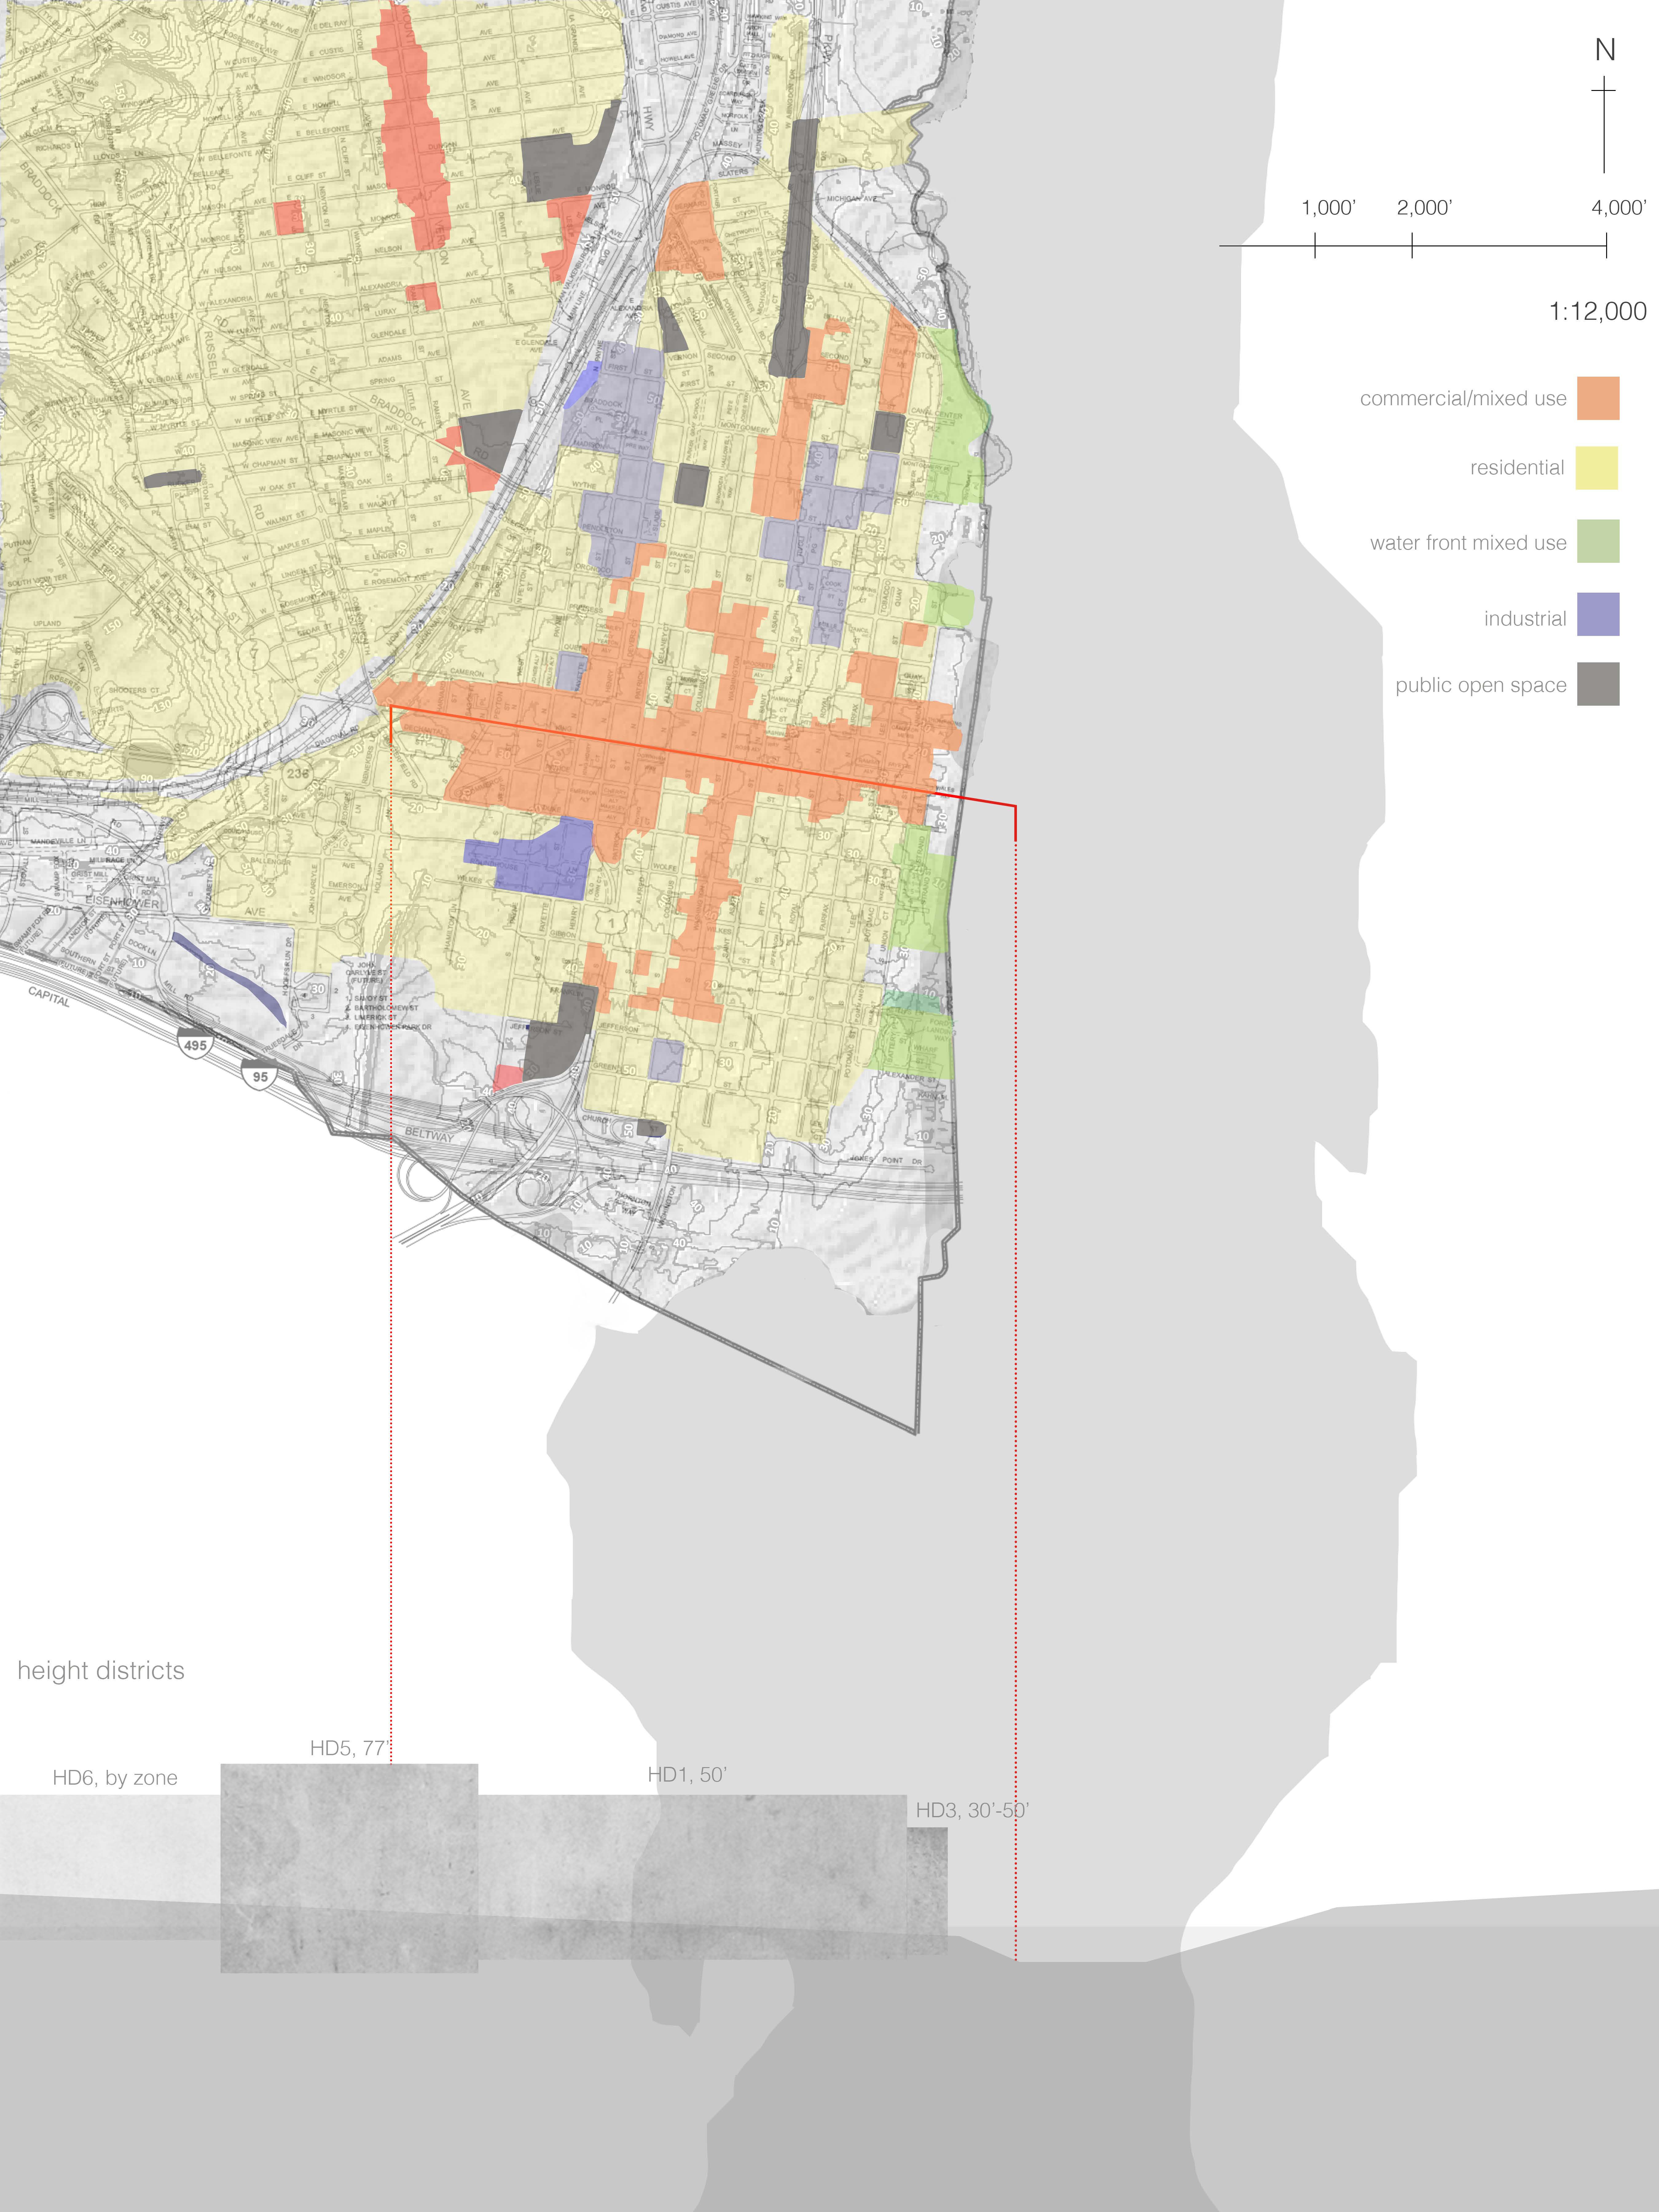Click the Interstate 495 highway shield

coord(195,1044)
